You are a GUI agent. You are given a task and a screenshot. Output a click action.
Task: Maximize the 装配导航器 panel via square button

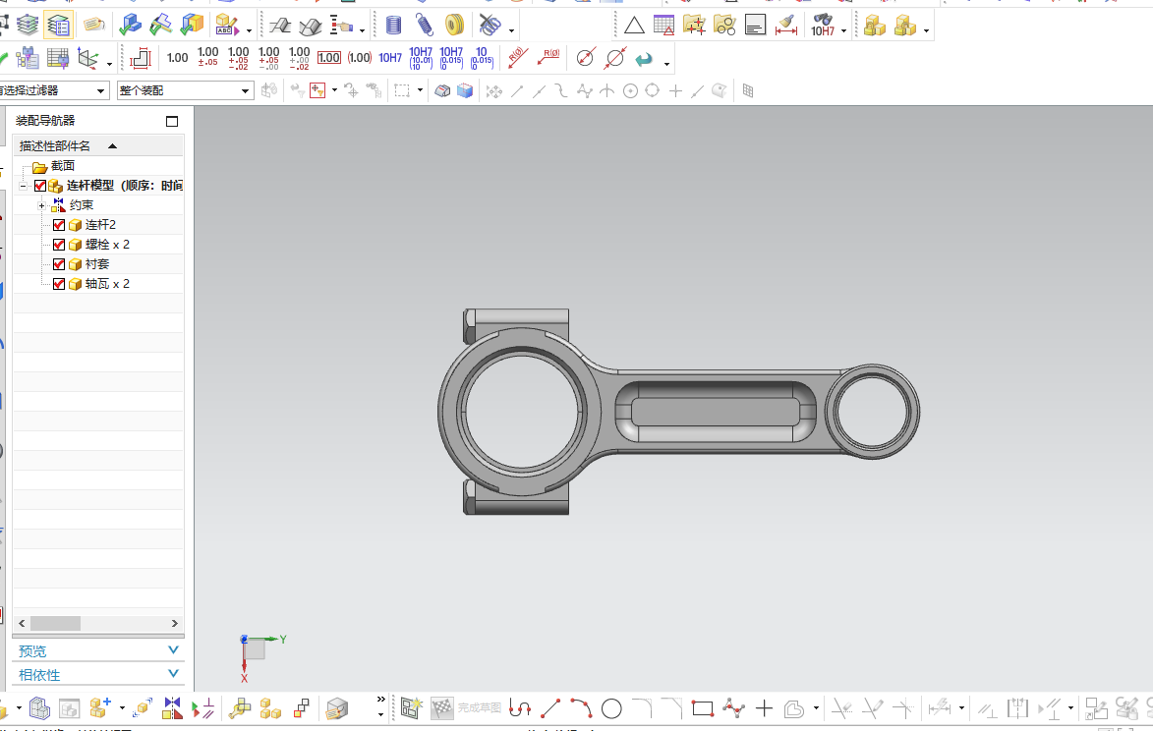pos(172,121)
